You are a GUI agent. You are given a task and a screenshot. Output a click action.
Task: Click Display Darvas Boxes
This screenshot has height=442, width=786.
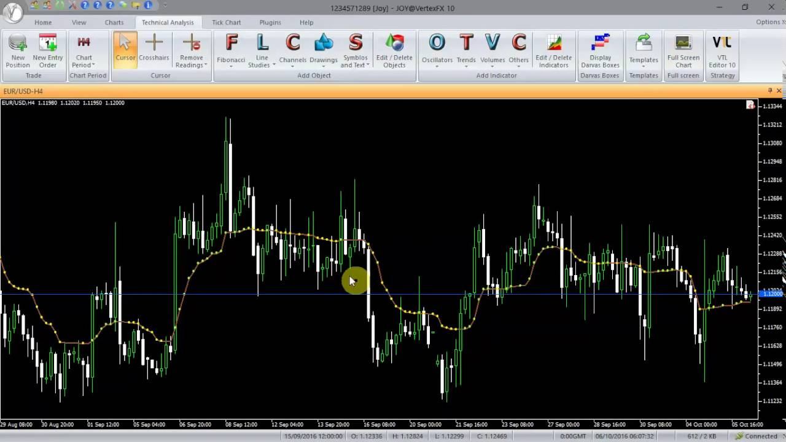coord(601,51)
